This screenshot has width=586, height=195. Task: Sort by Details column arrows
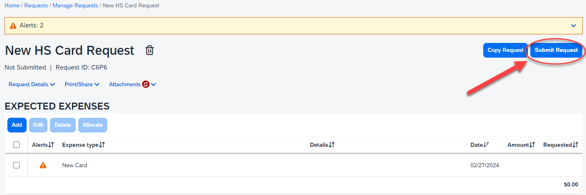[x=332, y=145]
